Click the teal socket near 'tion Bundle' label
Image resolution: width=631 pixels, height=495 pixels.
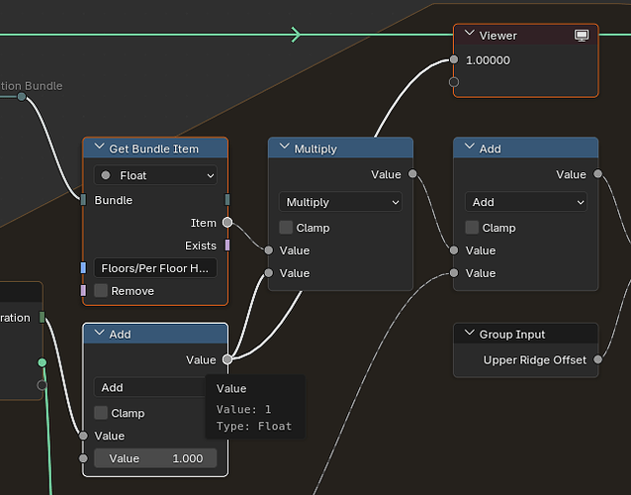click(22, 97)
